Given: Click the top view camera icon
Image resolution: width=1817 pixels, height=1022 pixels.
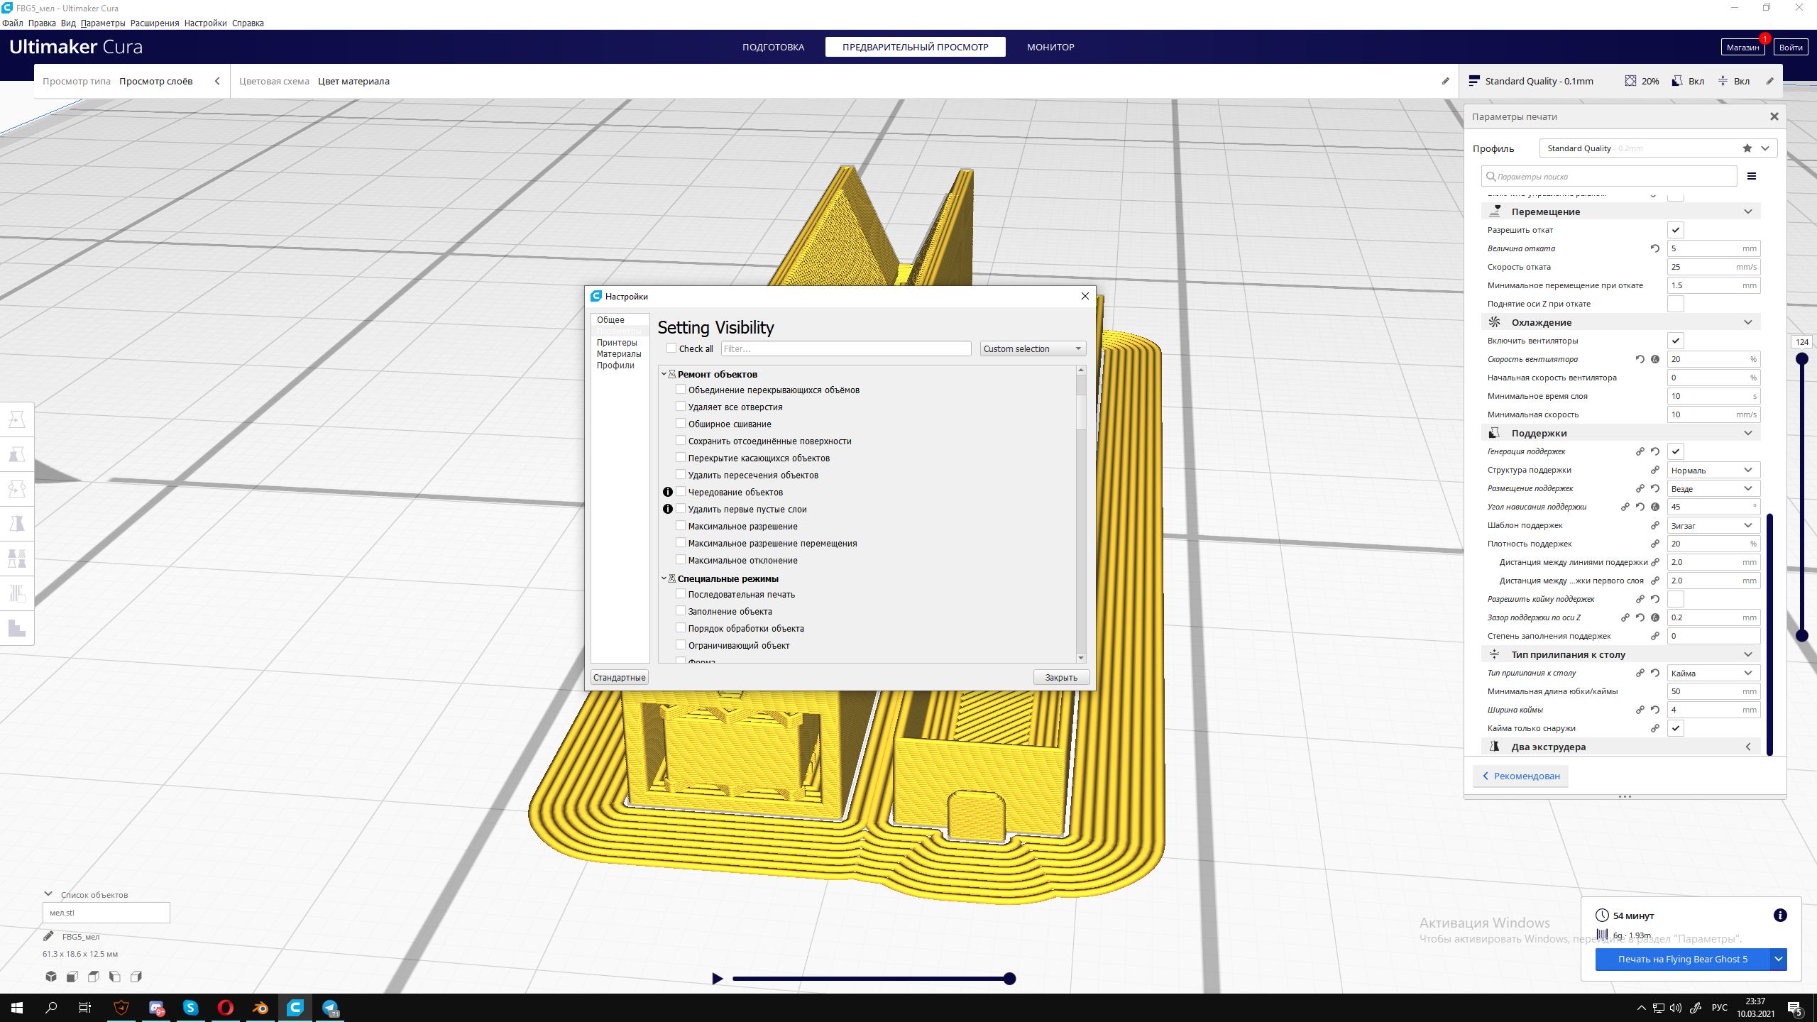Looking at the screenshot, I should click(94, 977).
